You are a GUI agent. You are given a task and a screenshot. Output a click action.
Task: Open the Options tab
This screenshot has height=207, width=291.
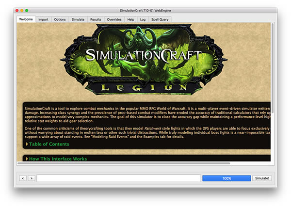[x=60, y=19]
